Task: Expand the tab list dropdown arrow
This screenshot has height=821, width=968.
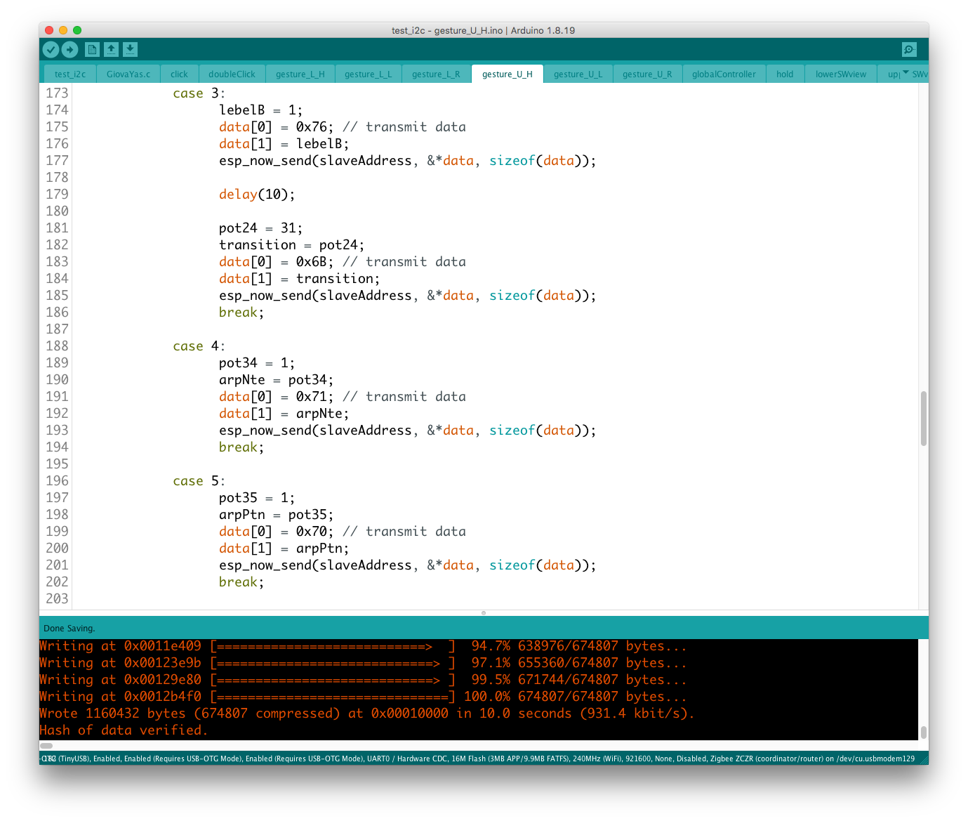Action: [x=906, y=72]
